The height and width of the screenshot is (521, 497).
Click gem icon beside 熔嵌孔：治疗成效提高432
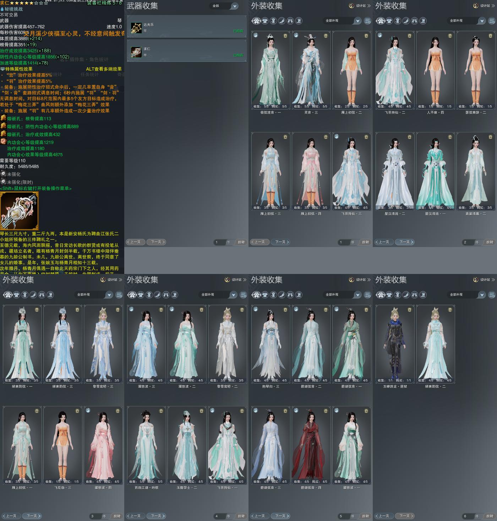click(3, 134)
